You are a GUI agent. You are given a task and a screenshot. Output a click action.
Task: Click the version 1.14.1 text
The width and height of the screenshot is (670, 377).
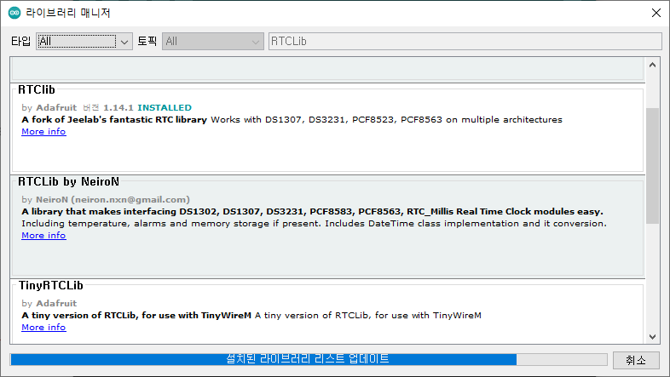(x=118, y=108)
